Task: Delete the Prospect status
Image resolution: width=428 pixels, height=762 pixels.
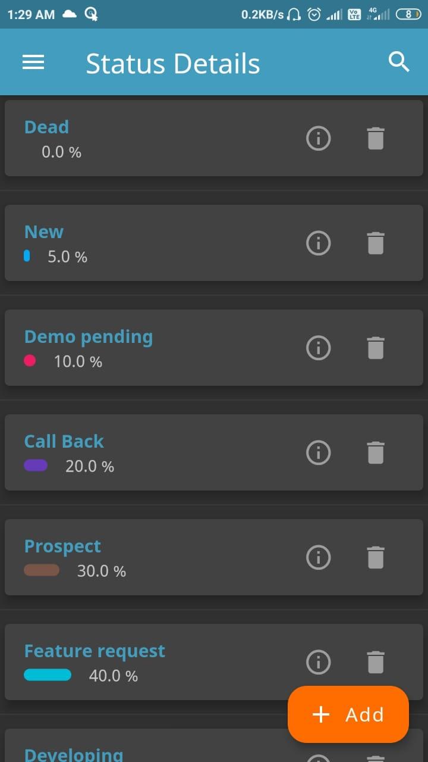Action: pyautogui.click(x=375, y=557)
